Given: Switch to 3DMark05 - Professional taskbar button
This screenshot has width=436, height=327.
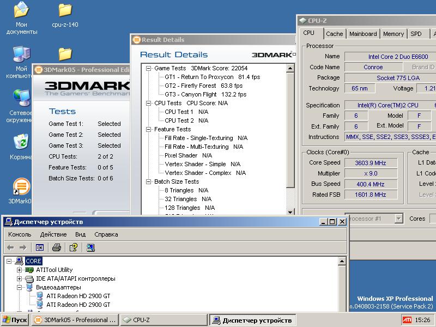Looking at the screenshot, I should pos(75,320).
